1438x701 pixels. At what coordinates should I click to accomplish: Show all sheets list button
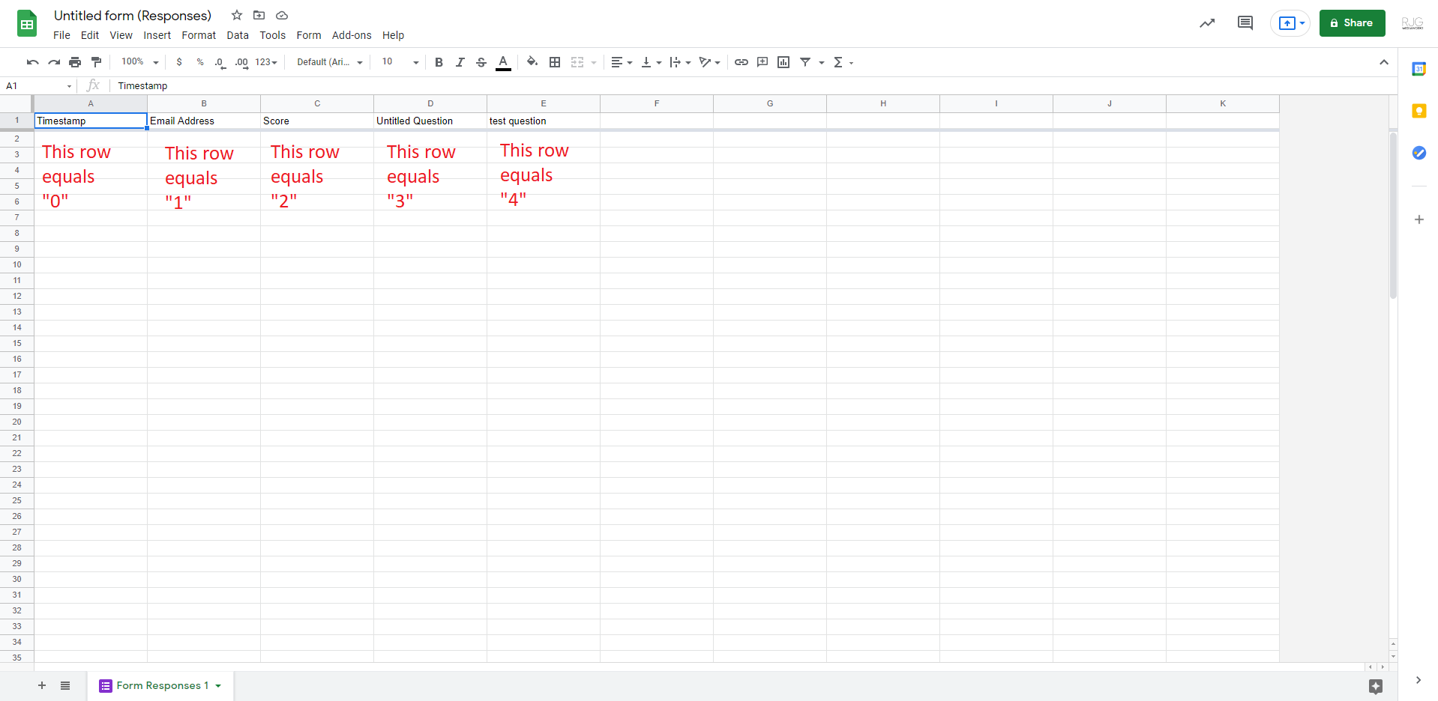coord(65,685)
